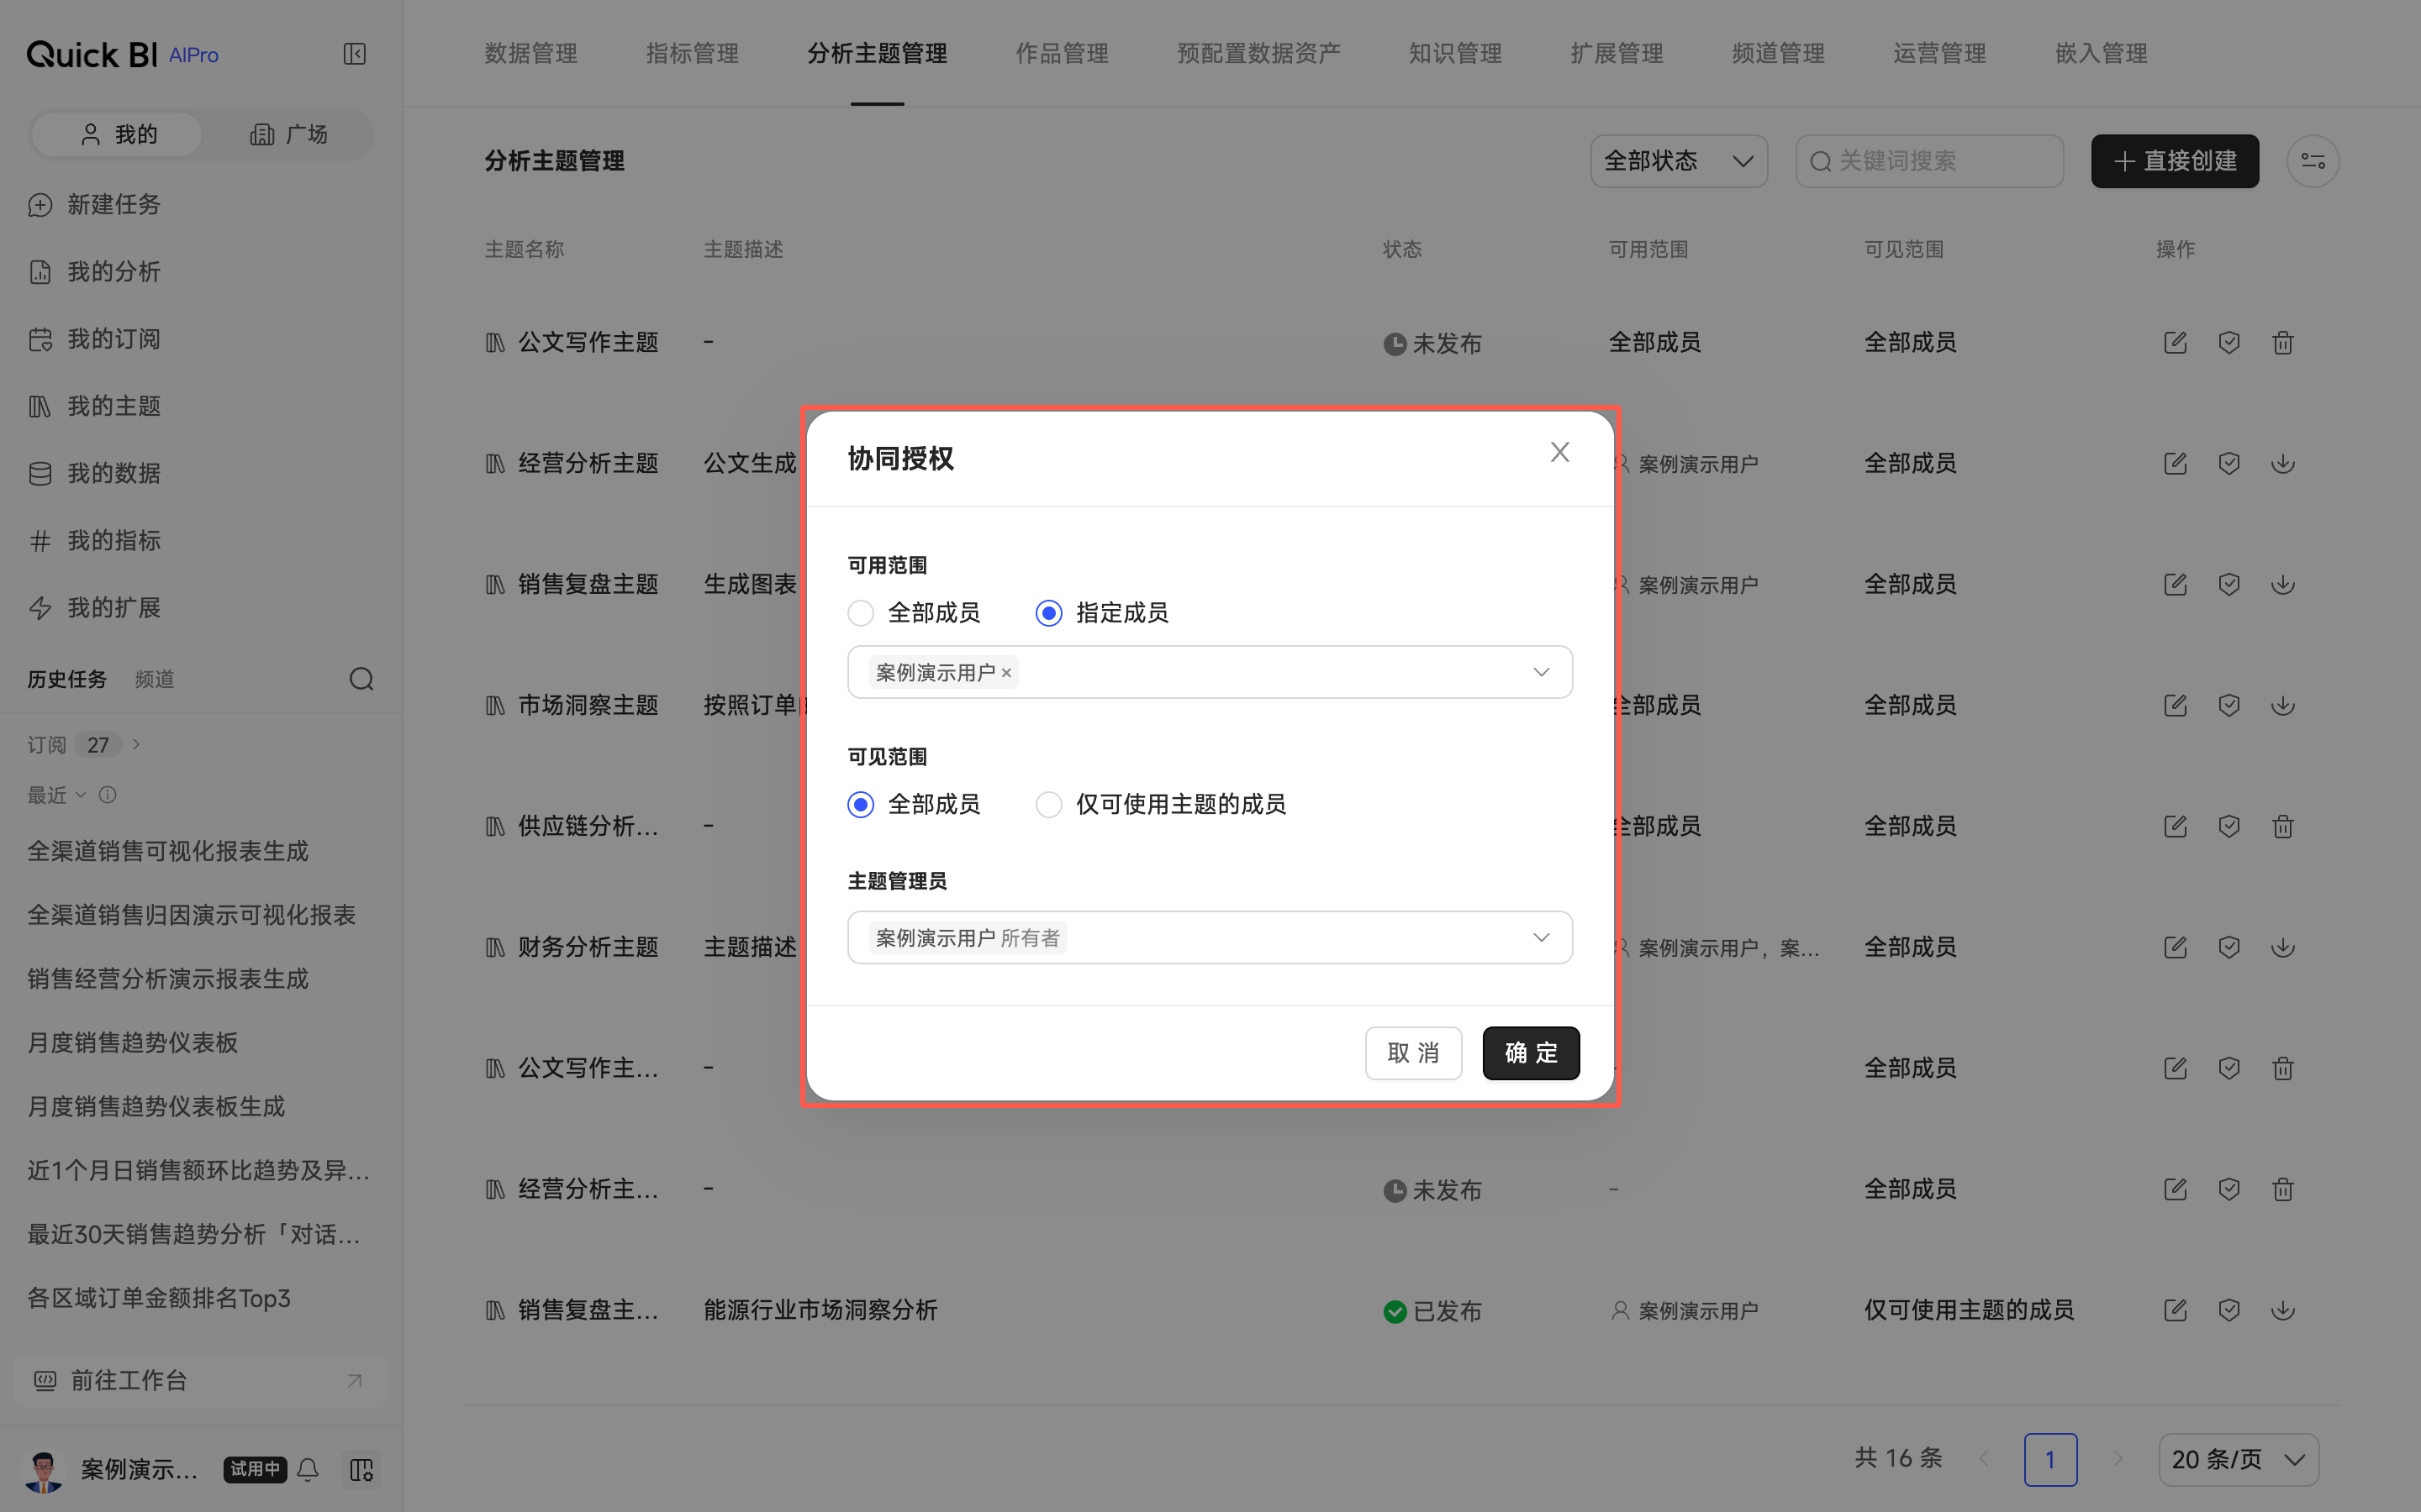Image resolution: width=2421 pixels, height=1512 pixels.
Task: Open 我的订阅 in sidebar
Action: tap(95, 339)
